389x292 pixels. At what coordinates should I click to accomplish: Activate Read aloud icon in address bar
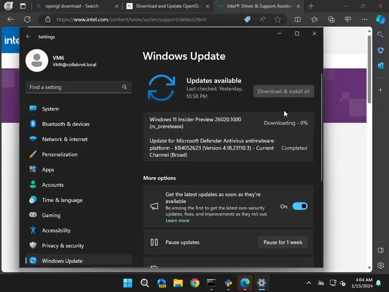point(262,19)
